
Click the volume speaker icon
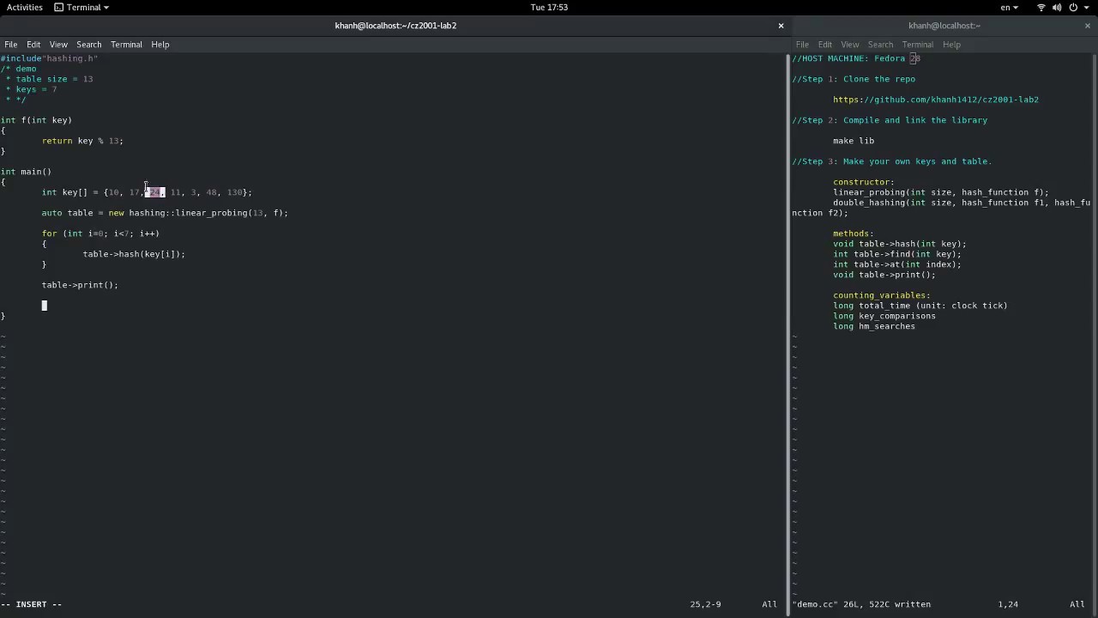point(1058,7)
